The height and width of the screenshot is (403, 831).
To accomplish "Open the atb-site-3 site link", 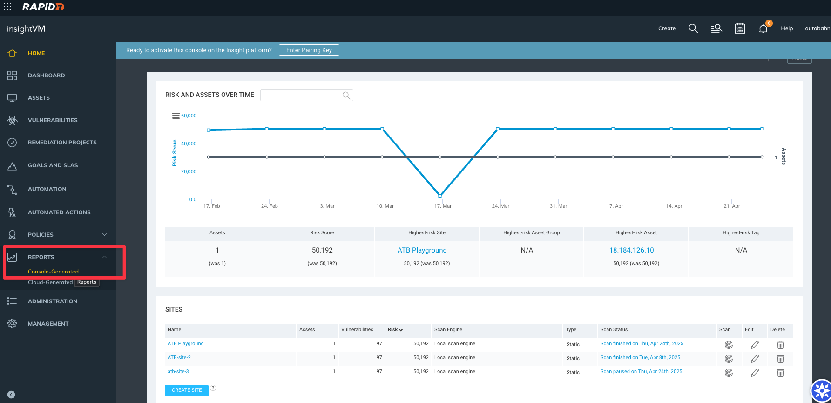I will [x=178, y=372].
